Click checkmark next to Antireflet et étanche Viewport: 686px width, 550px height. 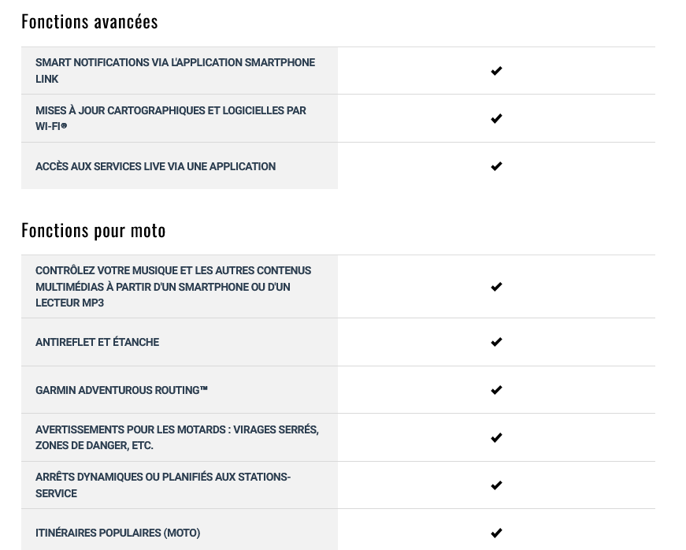(x=496, y=342)
